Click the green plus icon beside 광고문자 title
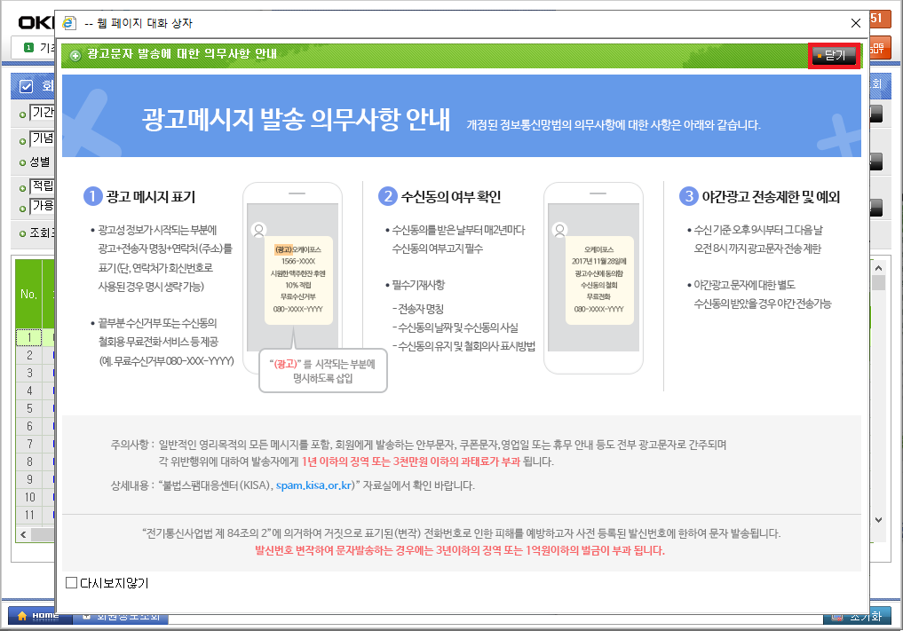Viewport: 903px width, 631px height. pos(75,55)
